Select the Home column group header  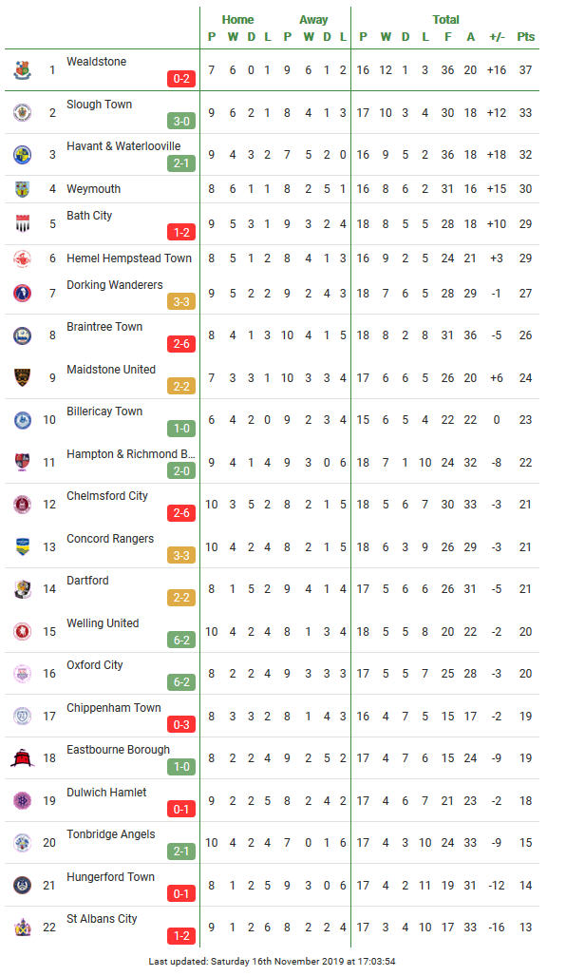point(237,20)
